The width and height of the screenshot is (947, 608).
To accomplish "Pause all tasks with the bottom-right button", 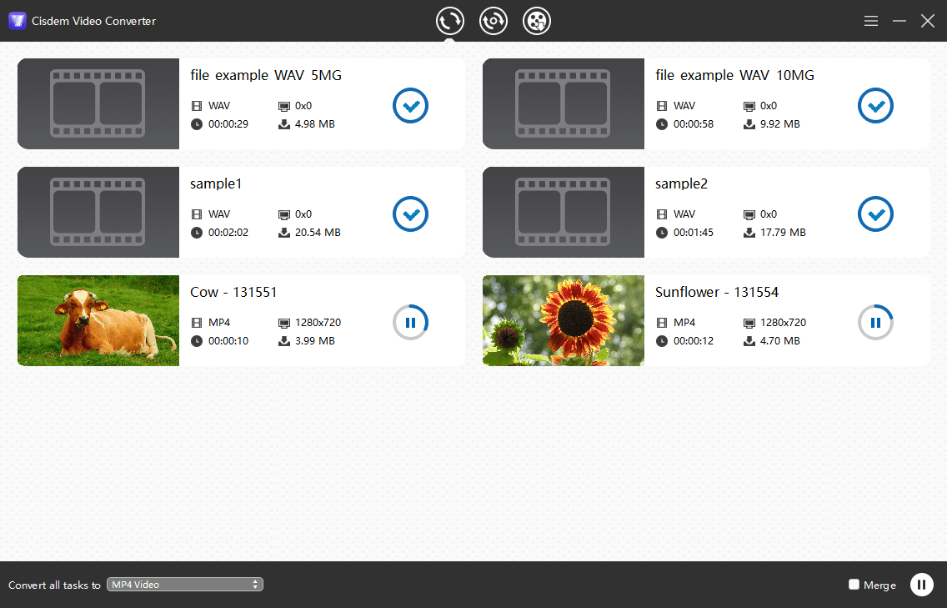I will (x=921, y=584).
